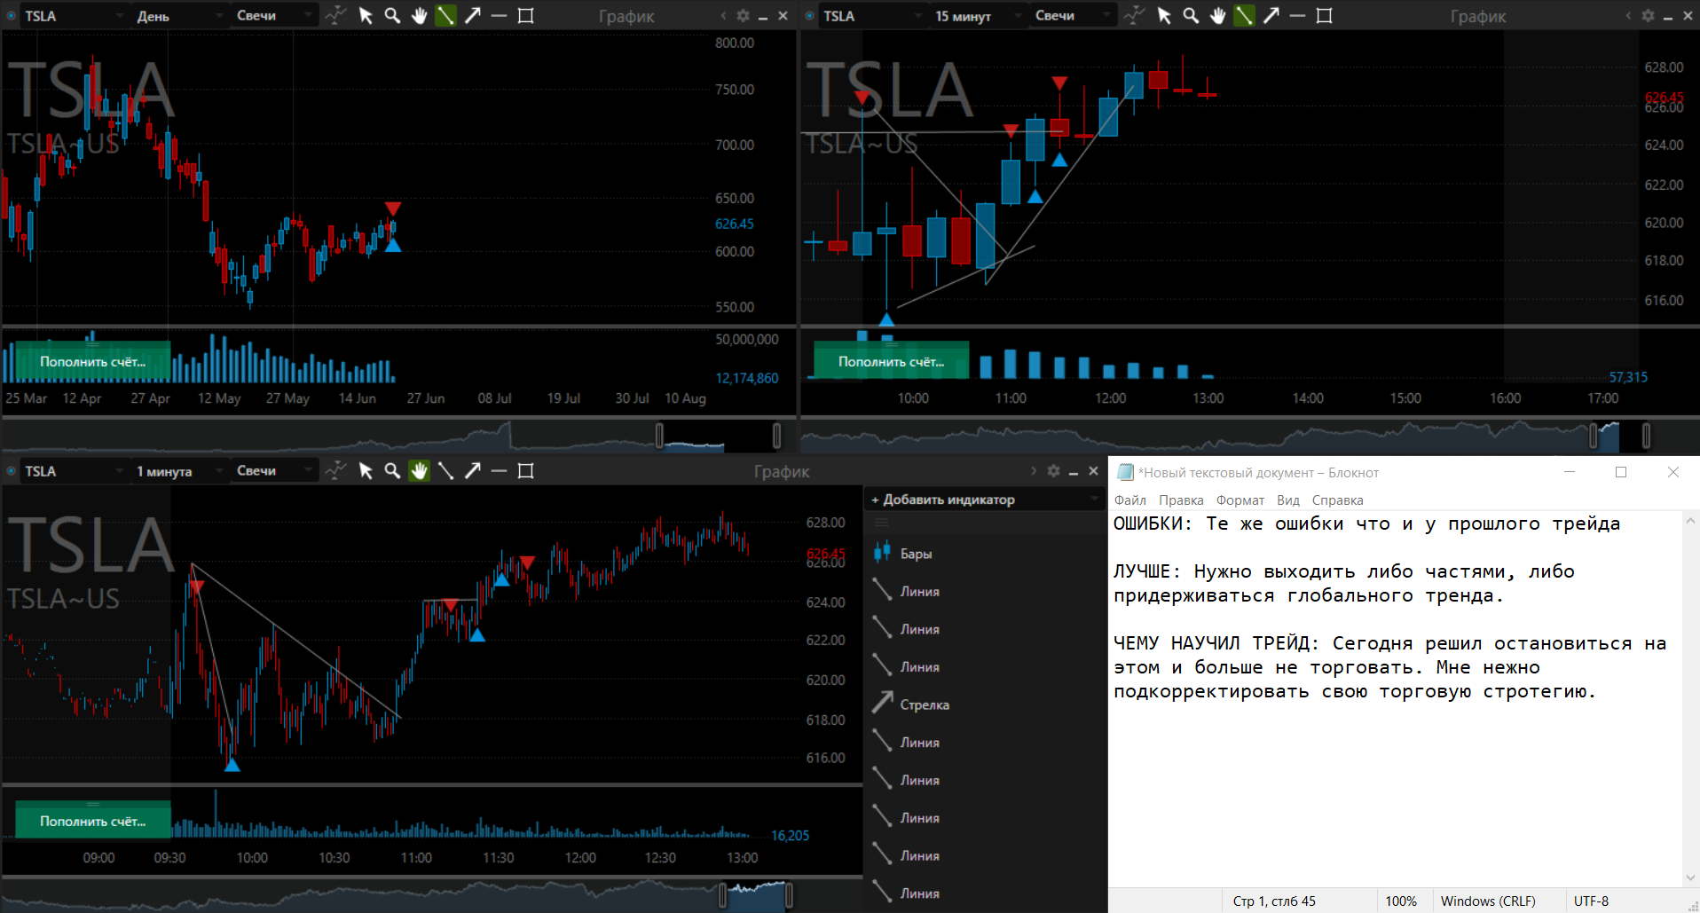Close the 15-minute chart panel

tap(1688, 15)
